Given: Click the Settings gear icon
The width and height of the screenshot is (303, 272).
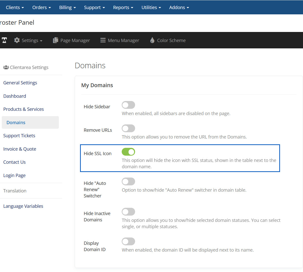Looking at the screenshot, I should (x=17, y=40).
